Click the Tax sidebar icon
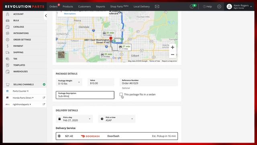The image size is (257, 145). click(8, 59)
